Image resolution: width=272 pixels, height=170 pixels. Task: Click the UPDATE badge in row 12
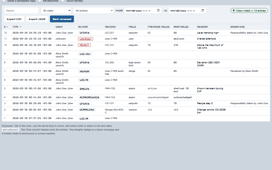84,33
